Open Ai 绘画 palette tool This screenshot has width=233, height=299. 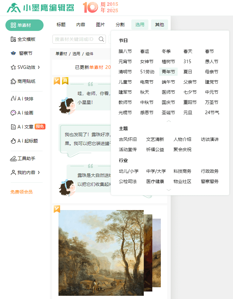[13, 113]
